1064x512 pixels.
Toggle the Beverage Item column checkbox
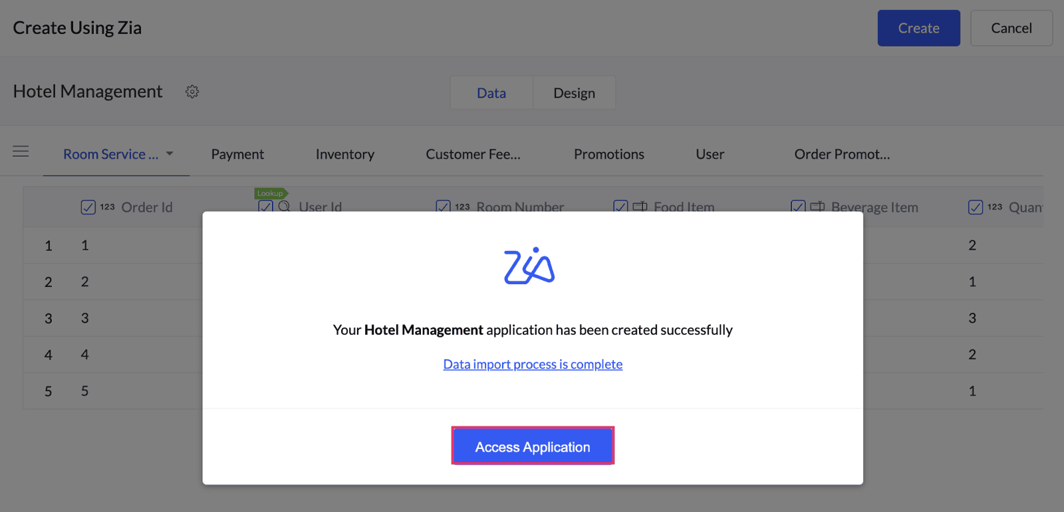[x=798, y=207]
